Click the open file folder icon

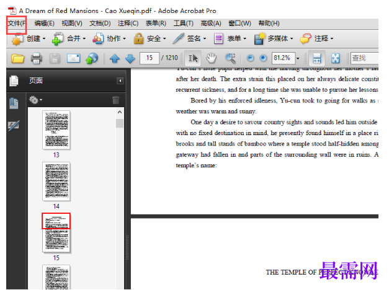[x=17, y=58]
